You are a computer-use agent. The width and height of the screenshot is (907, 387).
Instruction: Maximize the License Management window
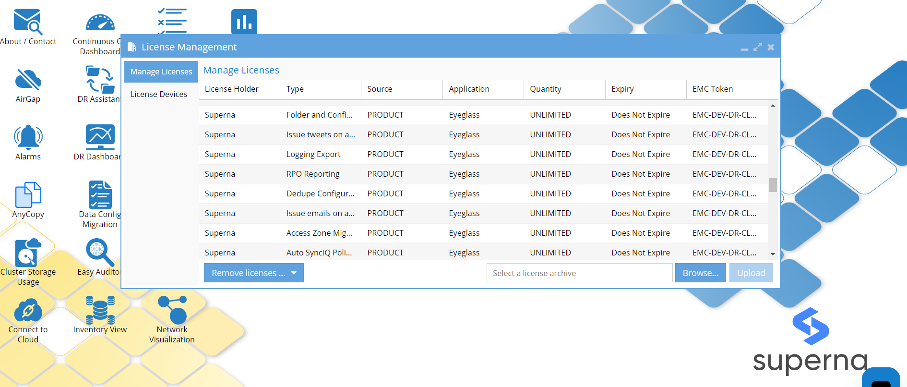tap(758, 47)
